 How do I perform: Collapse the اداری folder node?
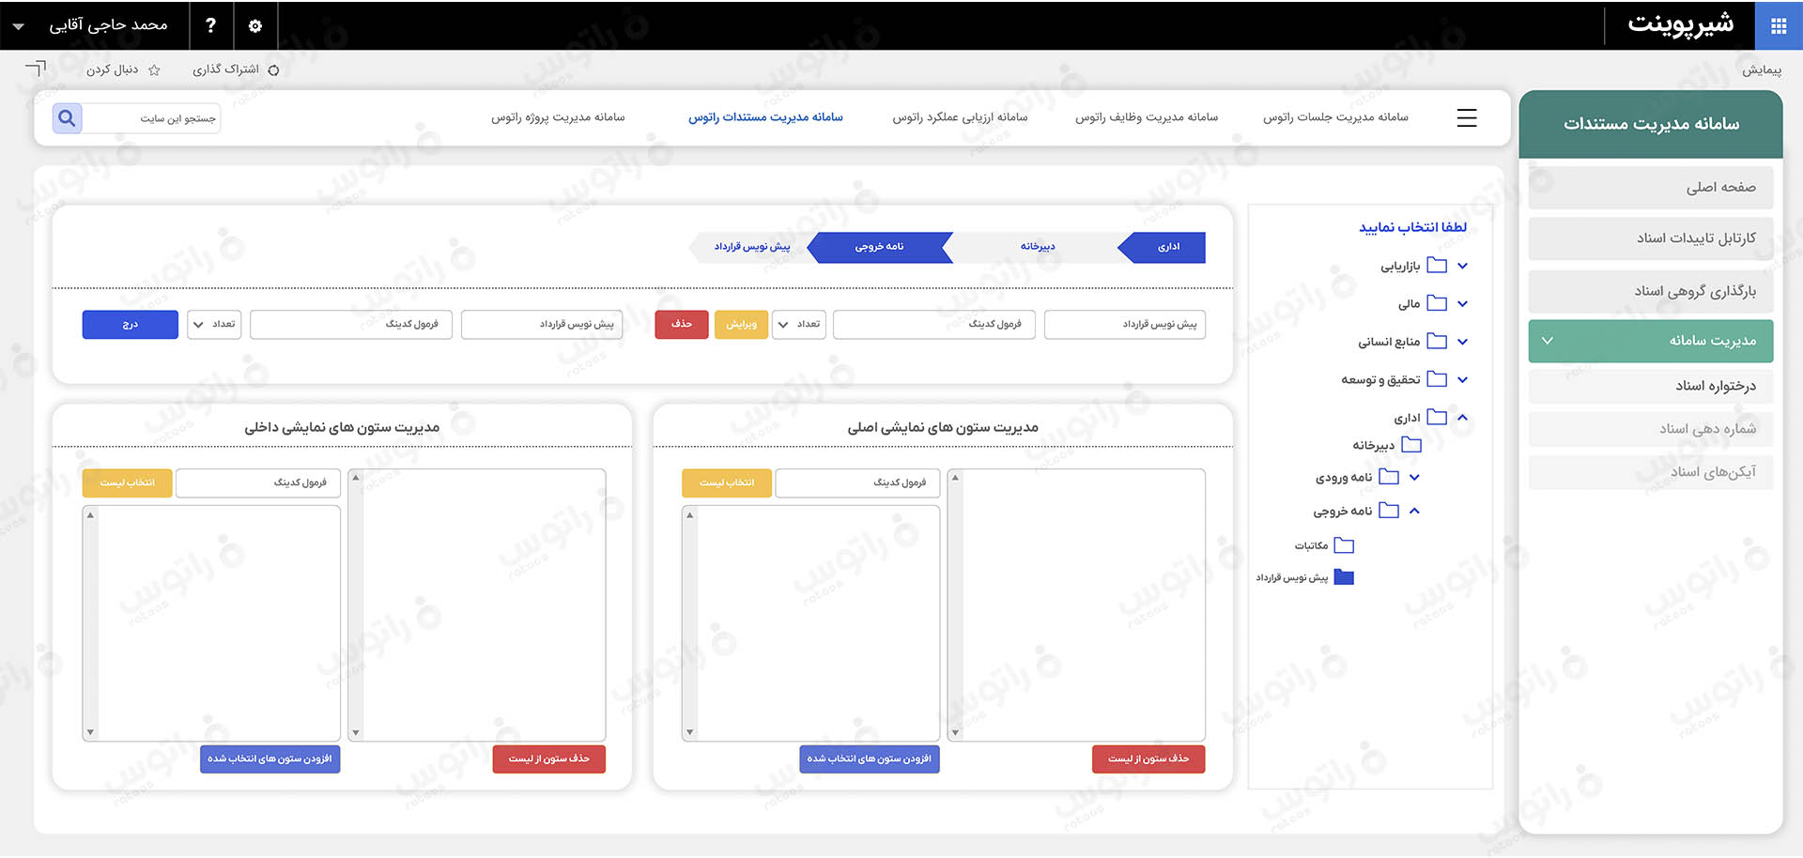point(1462,418)
